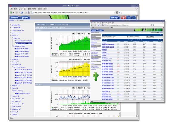Open the yellow Unicast Packets graph
171x123 pixels.
(70, 70)
